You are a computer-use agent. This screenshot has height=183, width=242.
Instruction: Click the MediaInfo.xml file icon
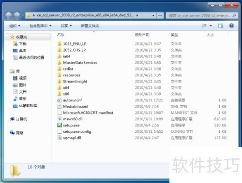pos(60,106)
